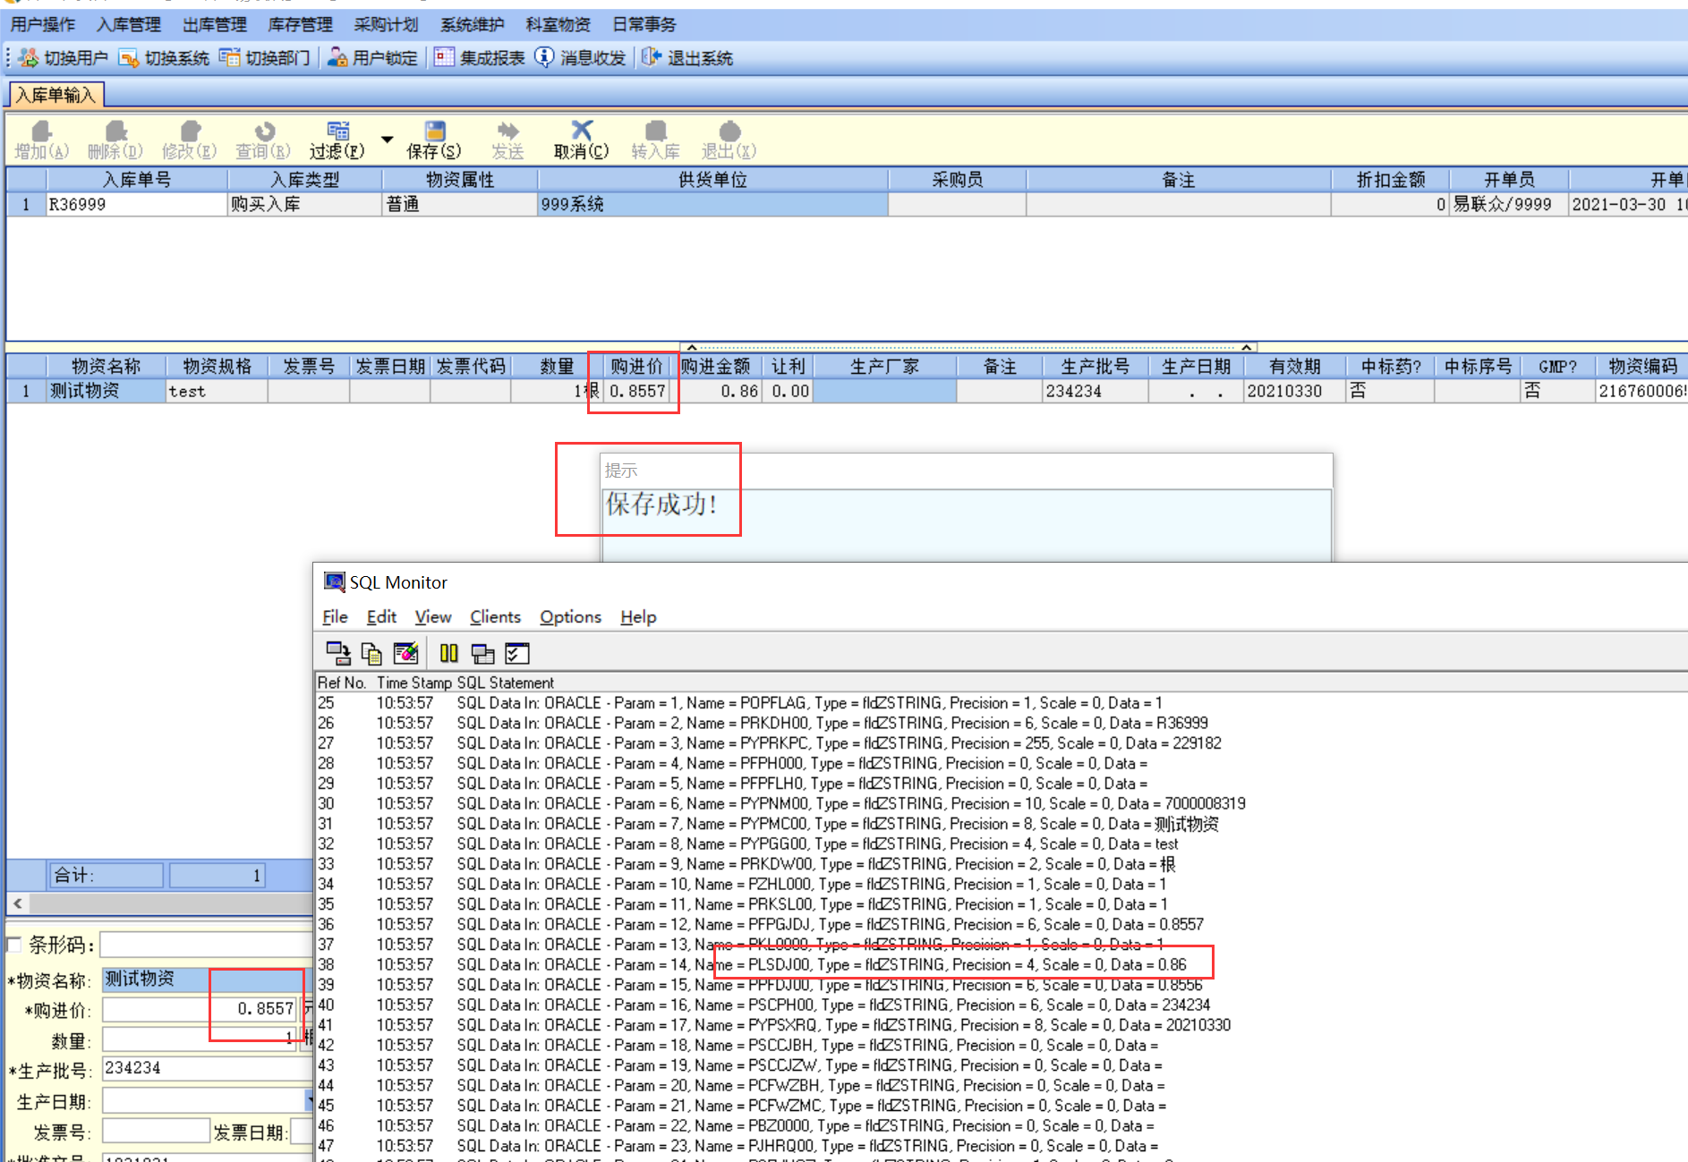Viewport: 1688px width, 1162px height.
Task: Click the left splitter arrow above detail grid
Action: click(x=692, y=347)
